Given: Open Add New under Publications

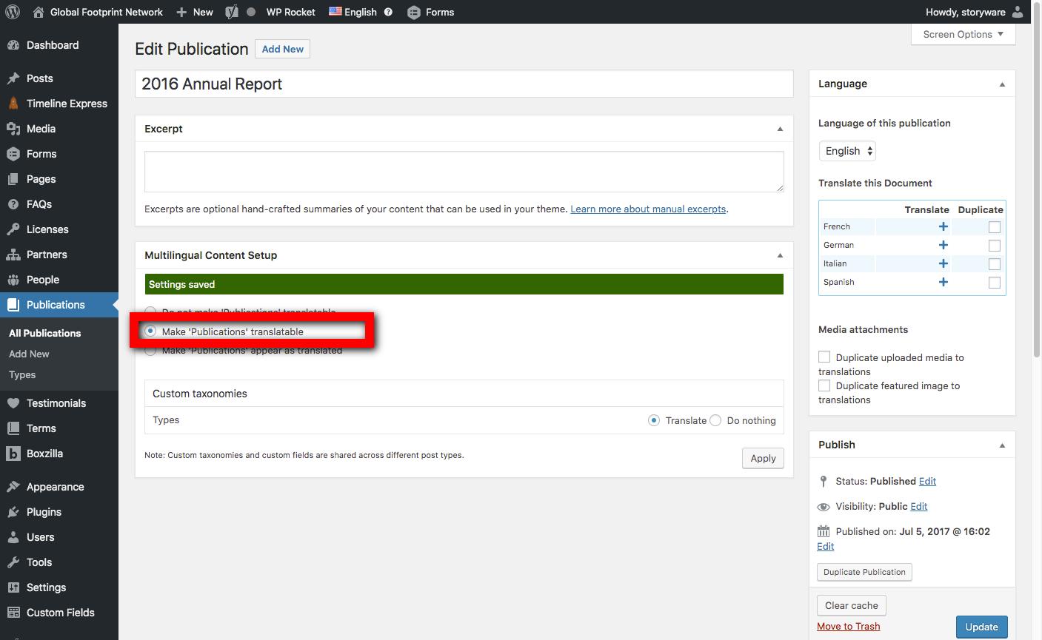Looking at the screenshot, I should pos(29,354).
